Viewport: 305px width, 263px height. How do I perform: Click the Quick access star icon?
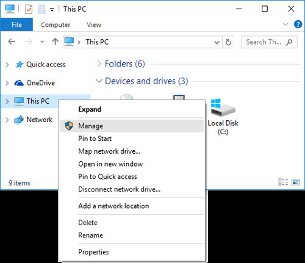pyautogui.click(x=20, y=65)
